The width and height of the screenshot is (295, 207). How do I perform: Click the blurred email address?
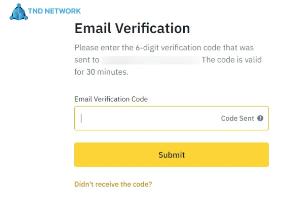click(150, 60)
